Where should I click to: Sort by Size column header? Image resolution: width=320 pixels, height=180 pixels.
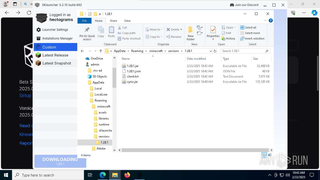point(261,59)
